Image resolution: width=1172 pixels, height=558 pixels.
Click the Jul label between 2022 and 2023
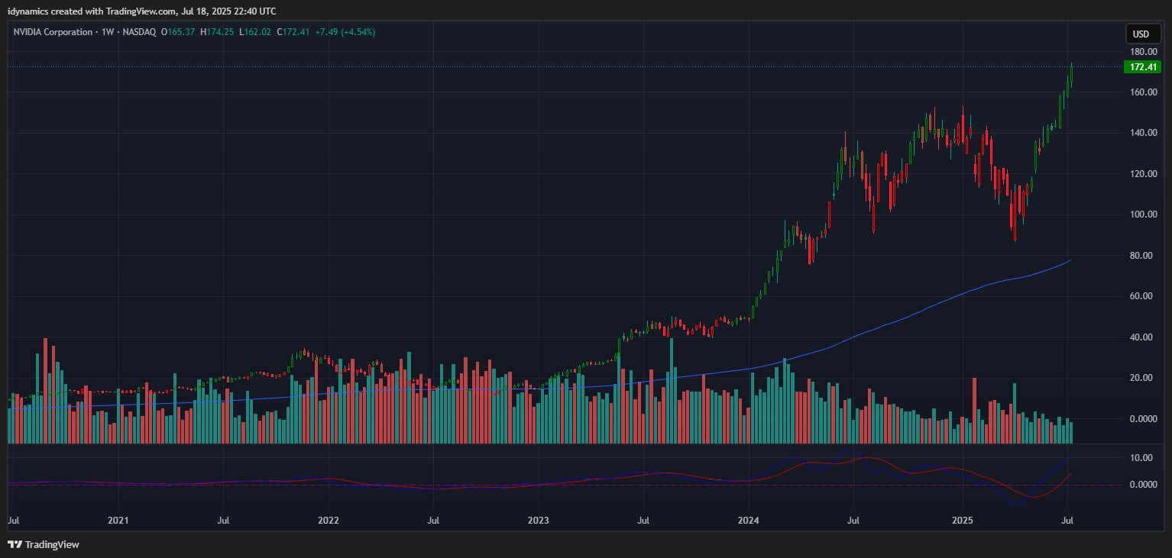pyautogui.click(x=433, y=521)
